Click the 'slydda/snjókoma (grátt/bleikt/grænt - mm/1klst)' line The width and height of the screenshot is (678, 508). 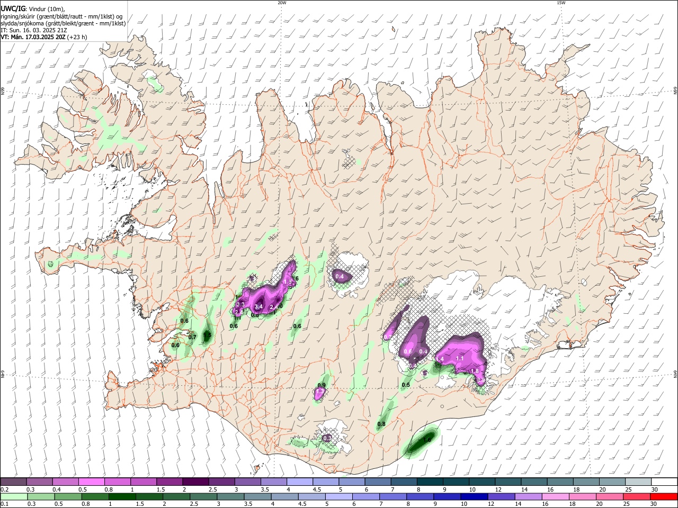[63, 23]
